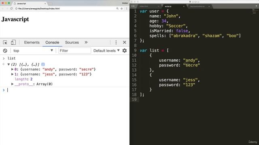Click the page info icon in address bar

(x=16, y=8)
